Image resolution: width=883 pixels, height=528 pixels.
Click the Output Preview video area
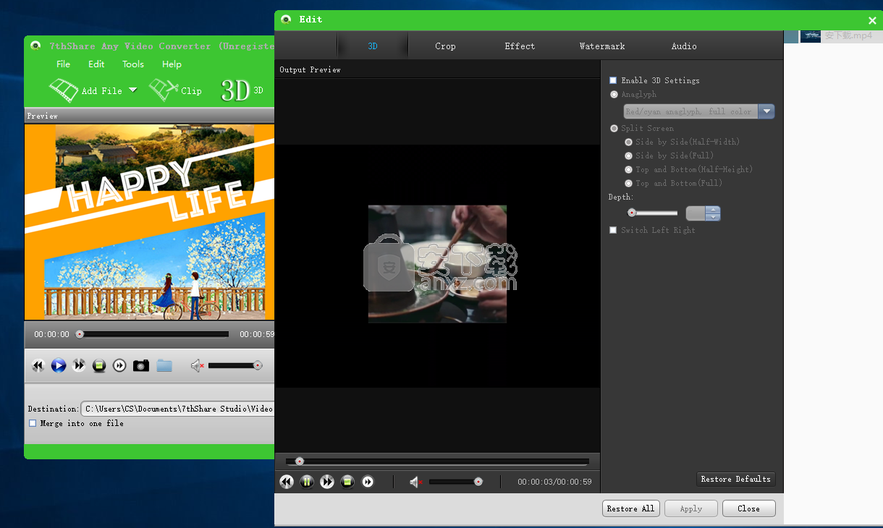tap(437, 265)
